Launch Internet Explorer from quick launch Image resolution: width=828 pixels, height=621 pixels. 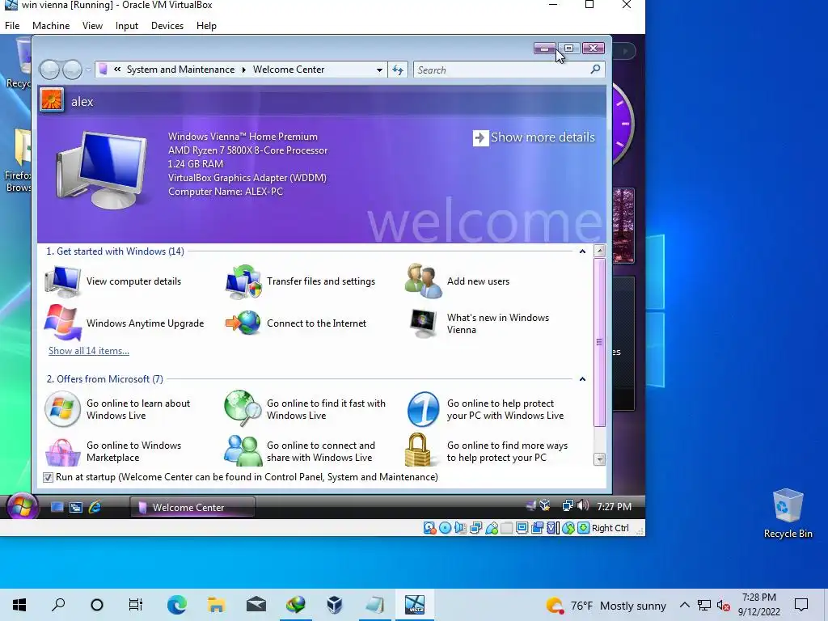pos(95,507)
